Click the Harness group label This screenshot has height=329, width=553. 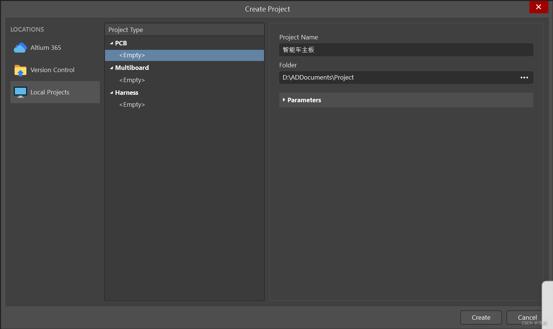tap(127, 93)
